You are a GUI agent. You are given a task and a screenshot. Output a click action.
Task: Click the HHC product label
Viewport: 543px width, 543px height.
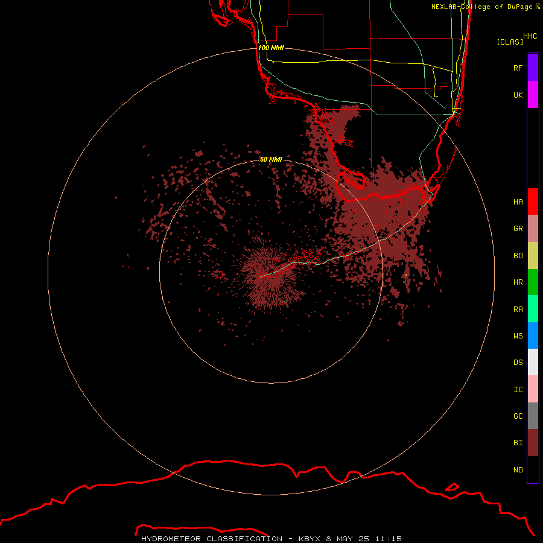[x=530, y=36]
